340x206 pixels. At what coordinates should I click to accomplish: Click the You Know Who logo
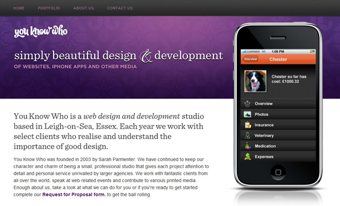(x=41, y=31)
